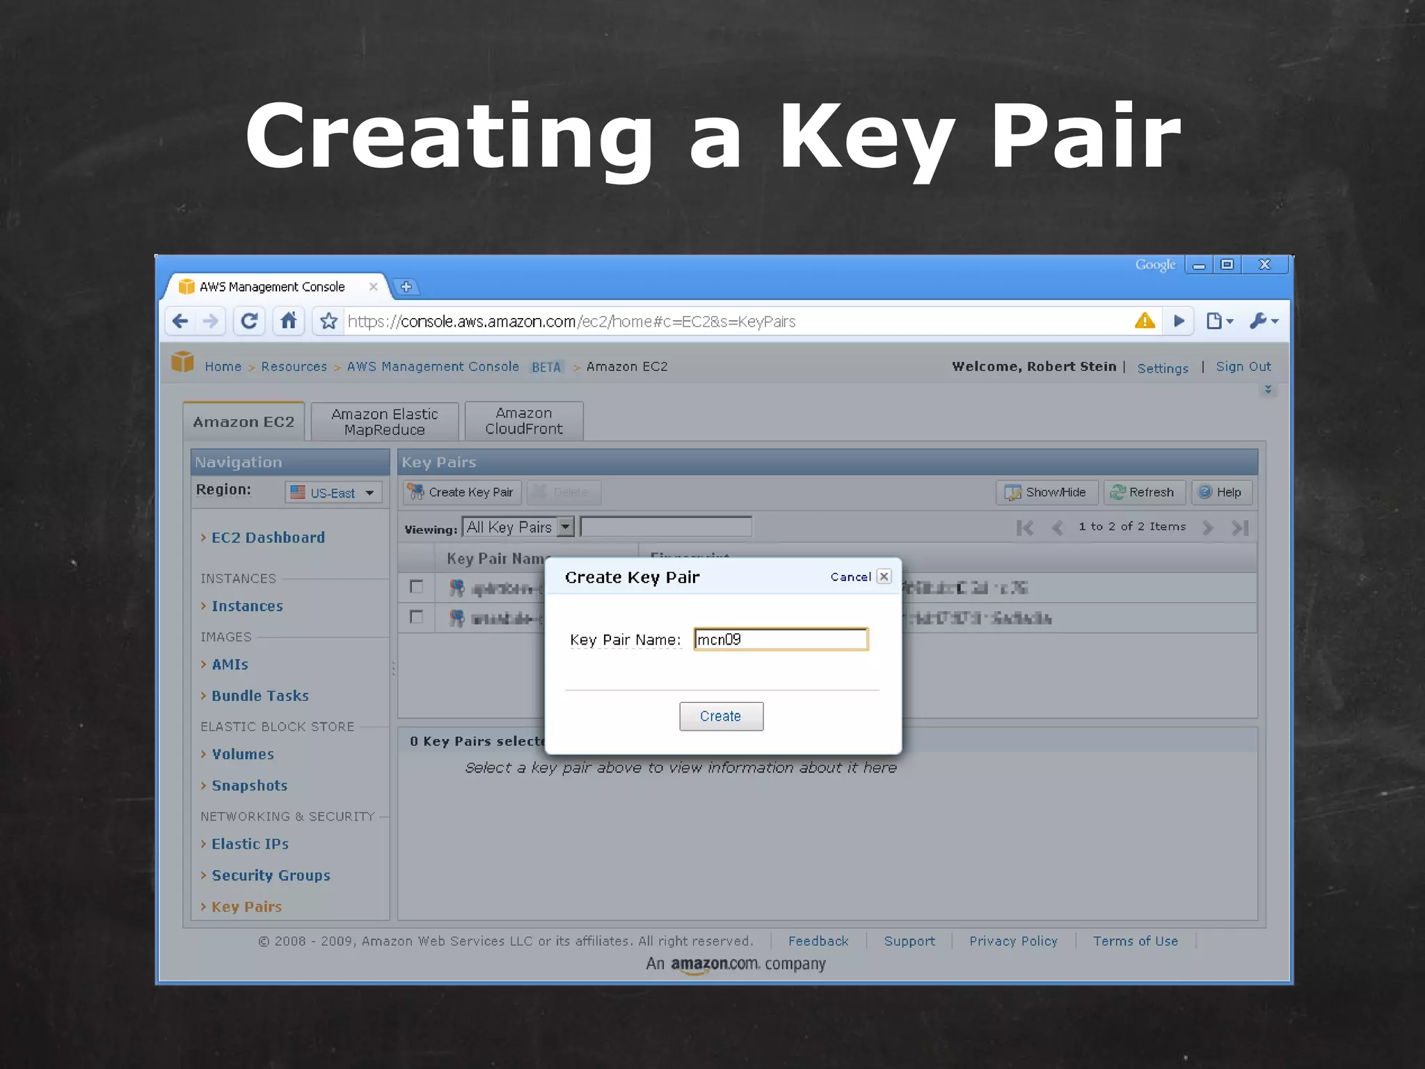
Task: Open the Privacy Policy footer link
Action: tap(1013, 941)
